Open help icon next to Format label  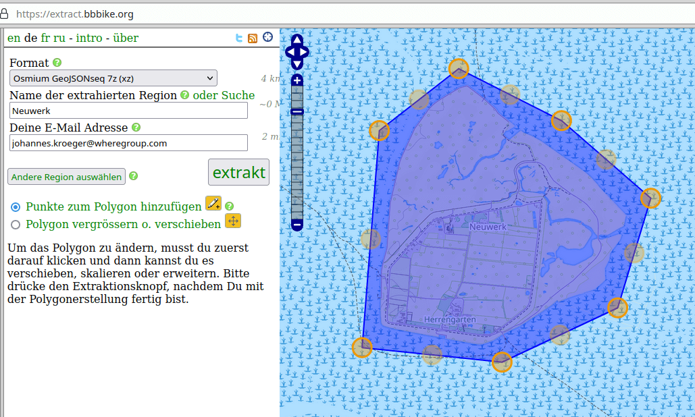[x=57, y=63]
